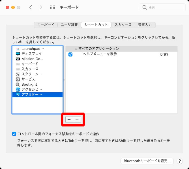Viewport: 189px width, 169px height.
Task: Click into the 検索 search field
Action: pyautogui.click(x=163, y=7)
